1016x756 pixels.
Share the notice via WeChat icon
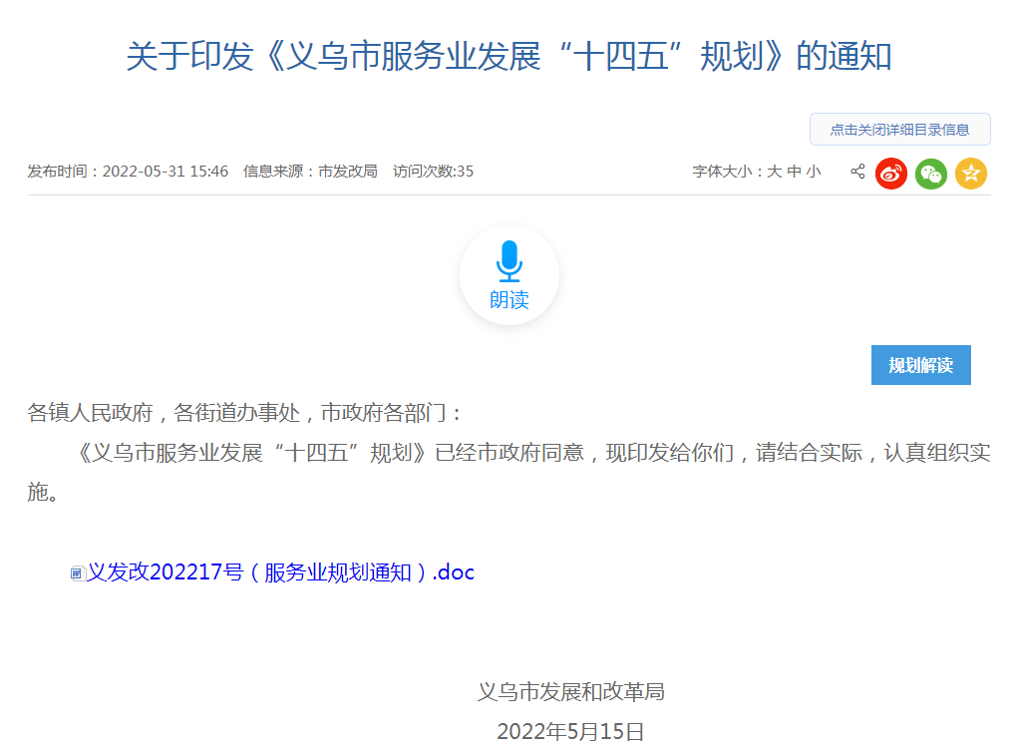coord(931,174)
